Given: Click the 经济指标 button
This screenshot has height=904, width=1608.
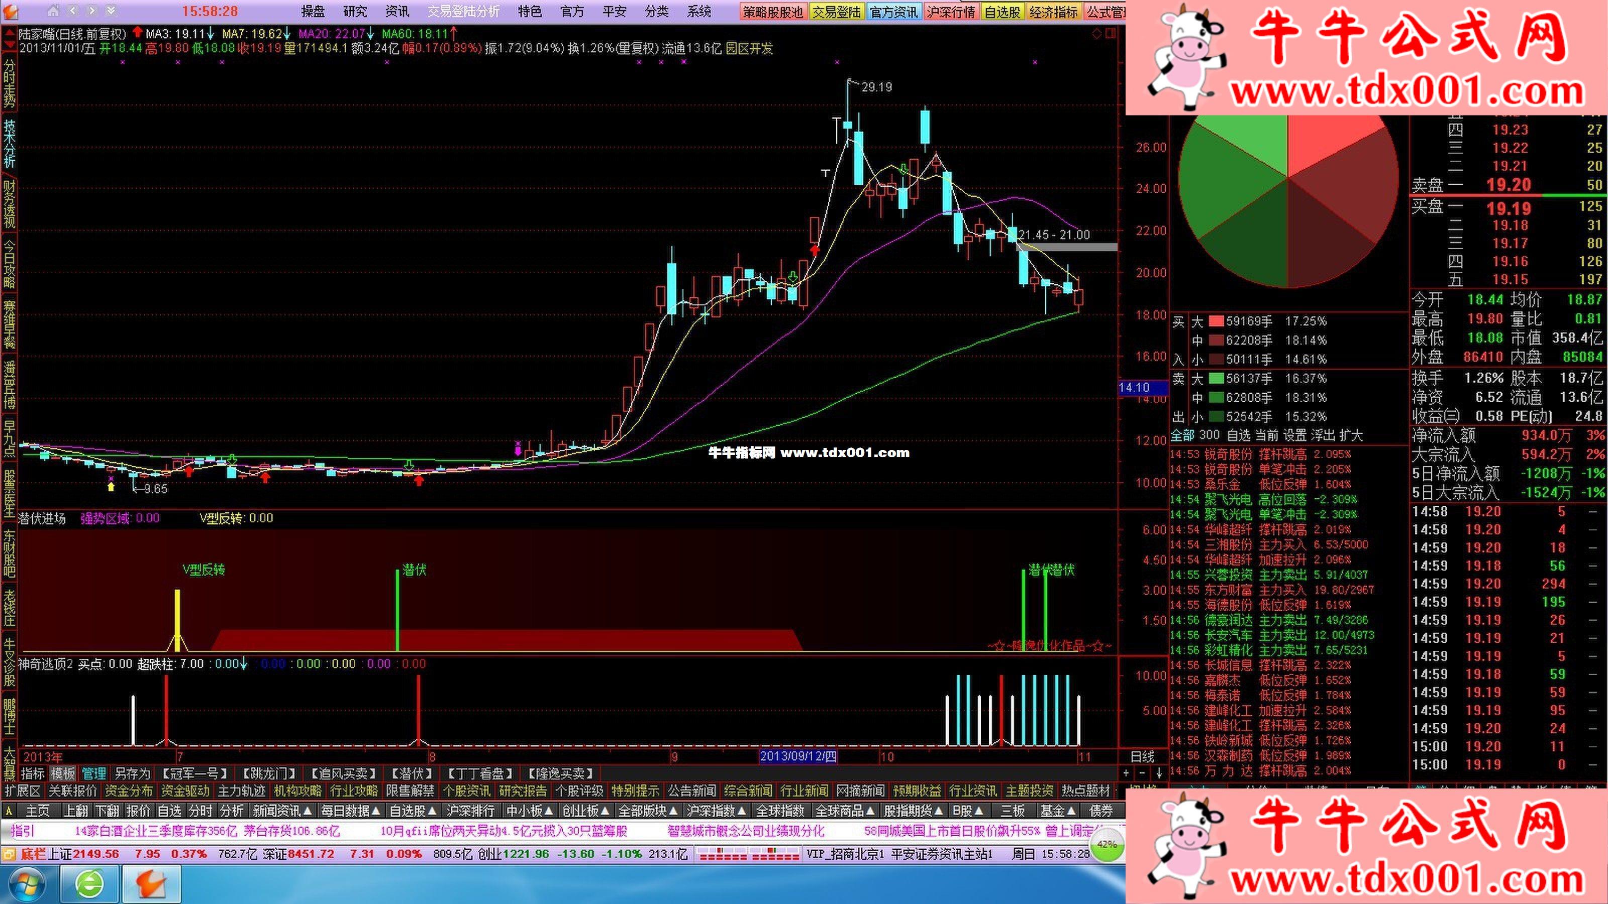Looking at the screenshot, I should tap(1054, 12).
